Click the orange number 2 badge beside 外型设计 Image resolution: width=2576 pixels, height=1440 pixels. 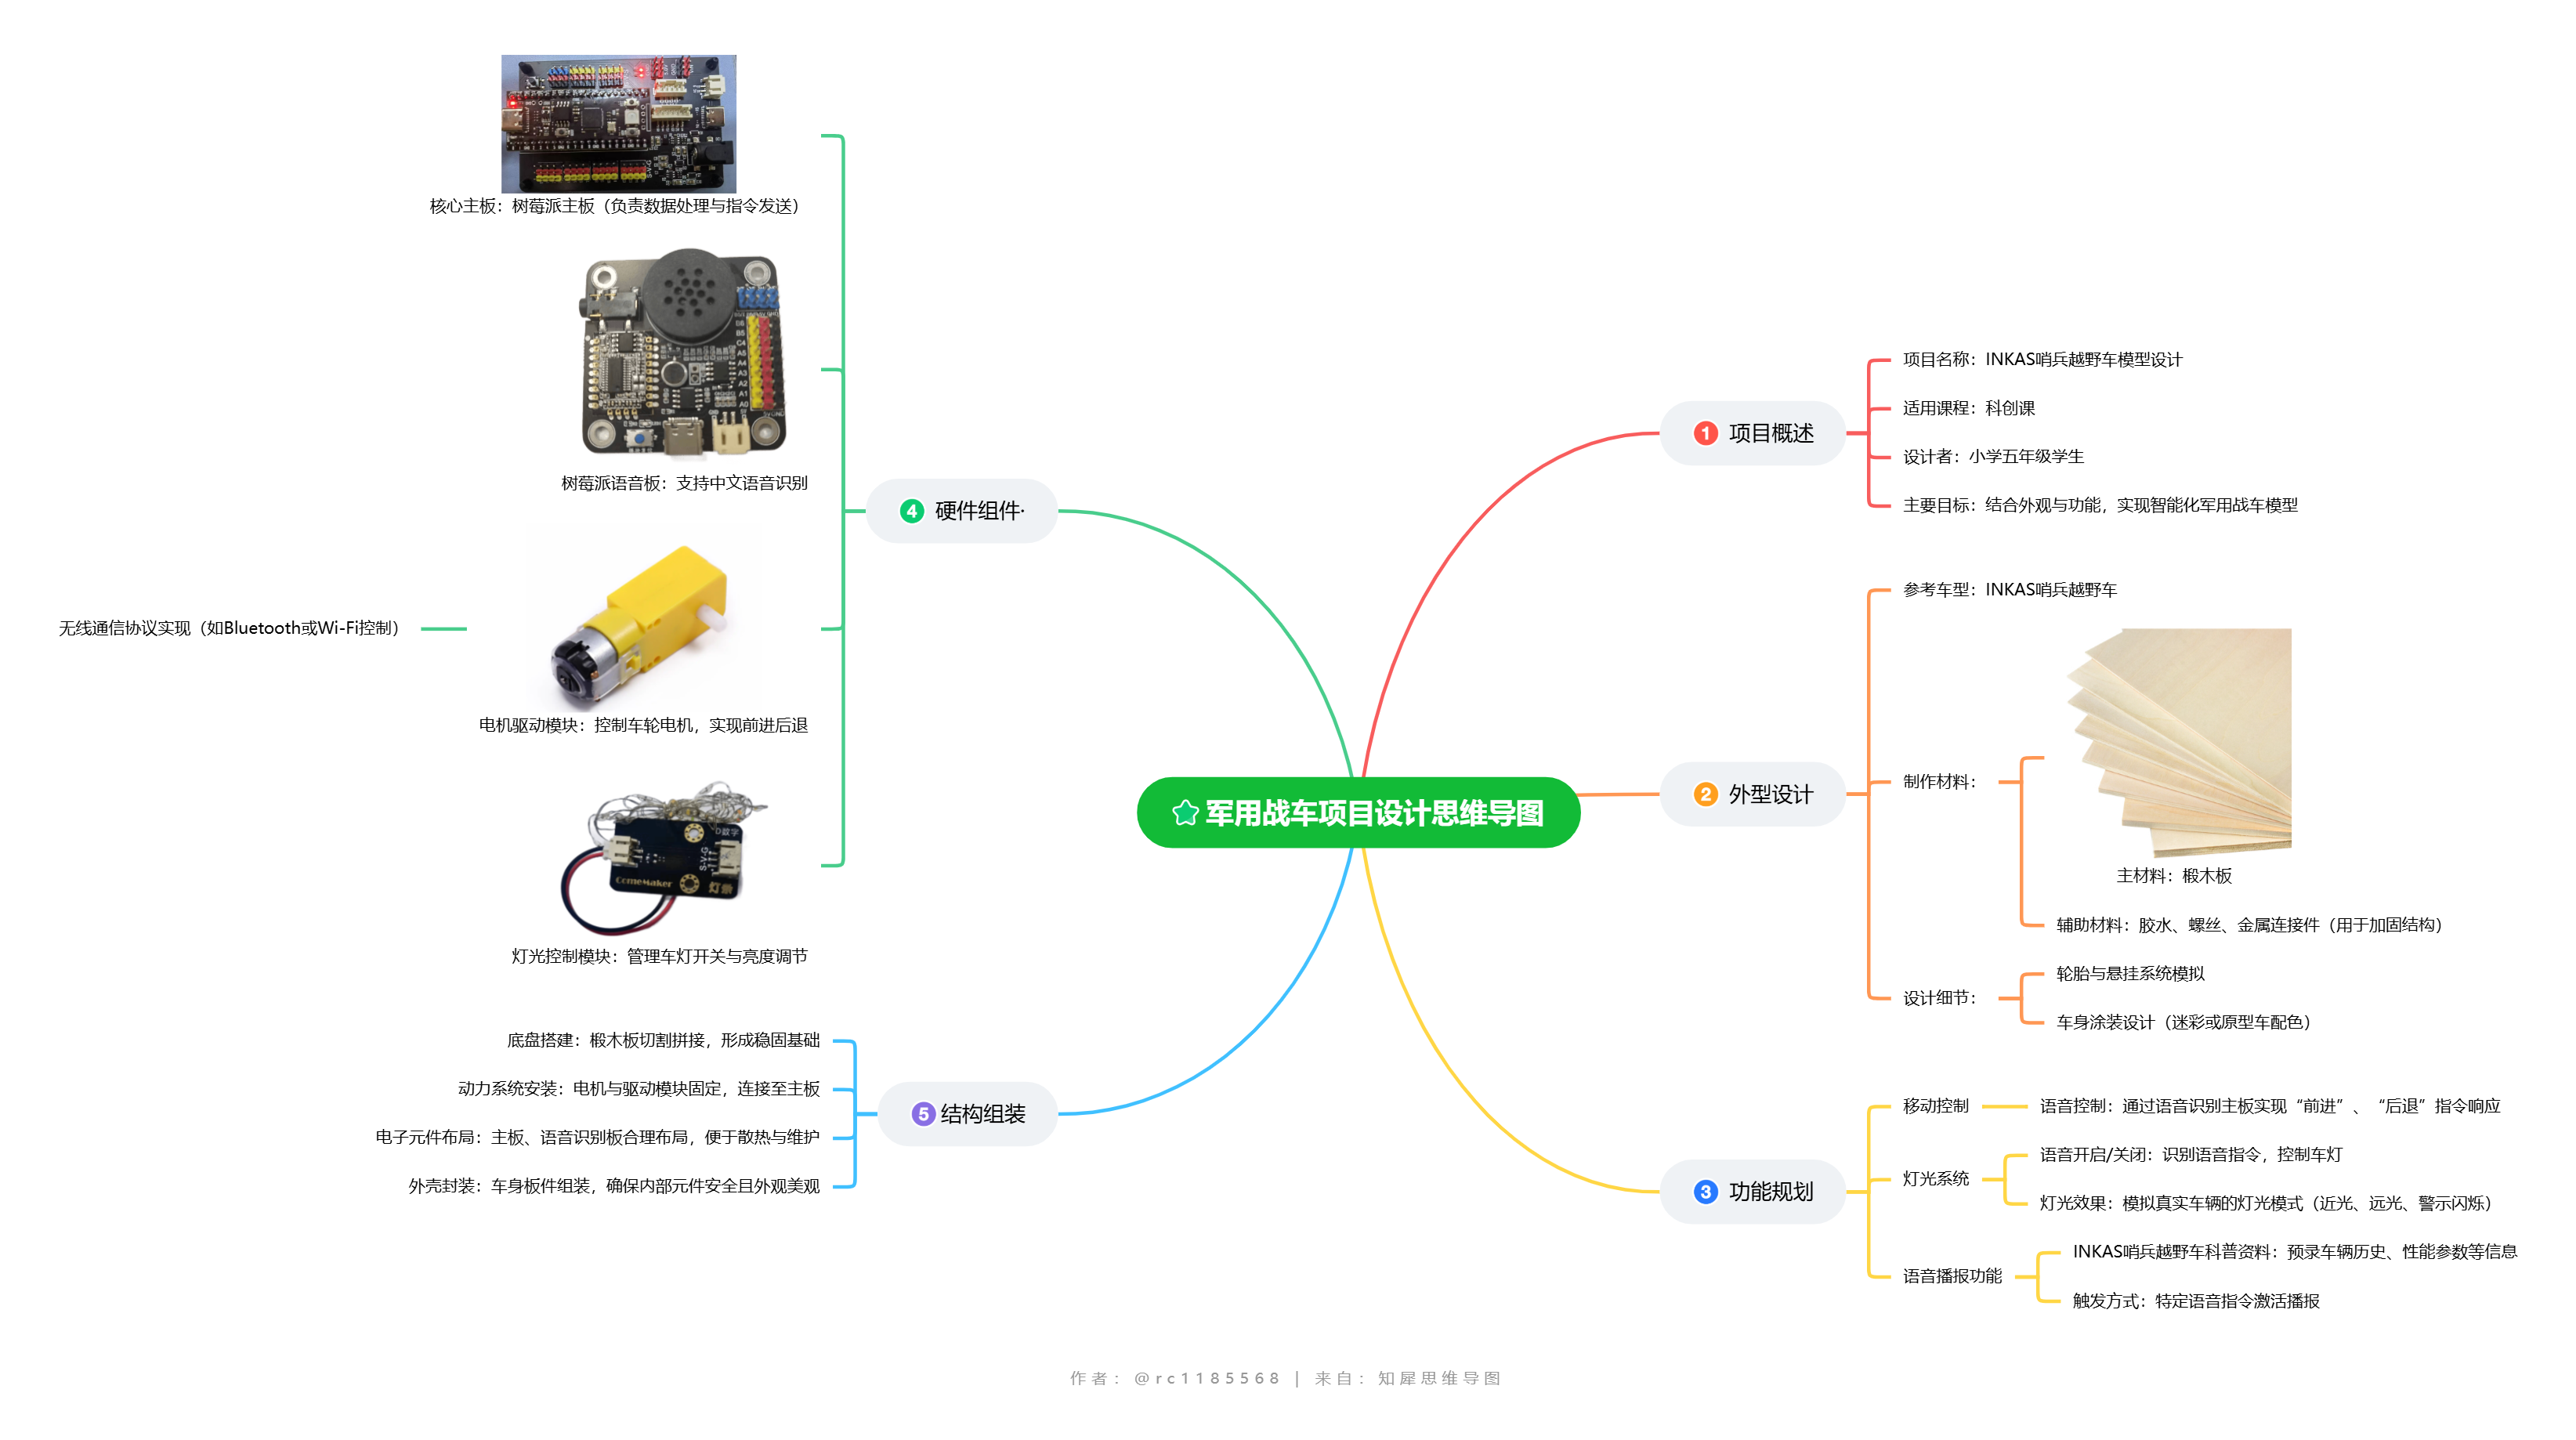pos(1705,794)
